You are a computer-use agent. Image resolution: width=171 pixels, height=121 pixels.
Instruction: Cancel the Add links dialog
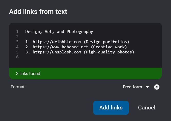tap(147, 108)
